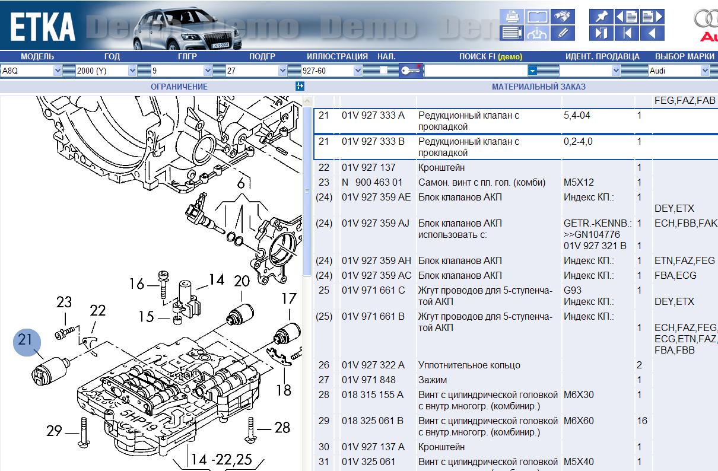This screenshot has height=471, width=718.
Task: Open the ГЛГР dropdown showing 9
Action: click(x=182, y=71)
